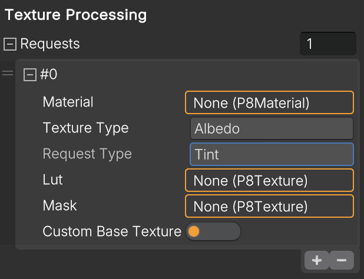This screenshot has width=364, height=279.
Task: Open the Request Type dropdown showing Tint
Action: [272, 154]
